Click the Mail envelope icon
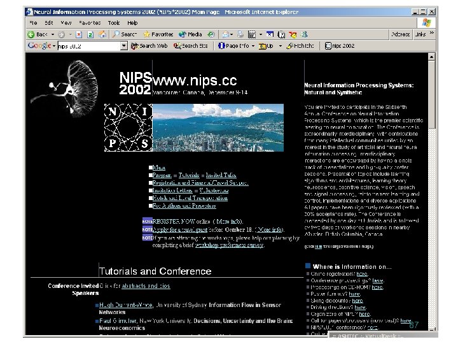The width and height of the screenshot is (458, 344). point(225,34)
